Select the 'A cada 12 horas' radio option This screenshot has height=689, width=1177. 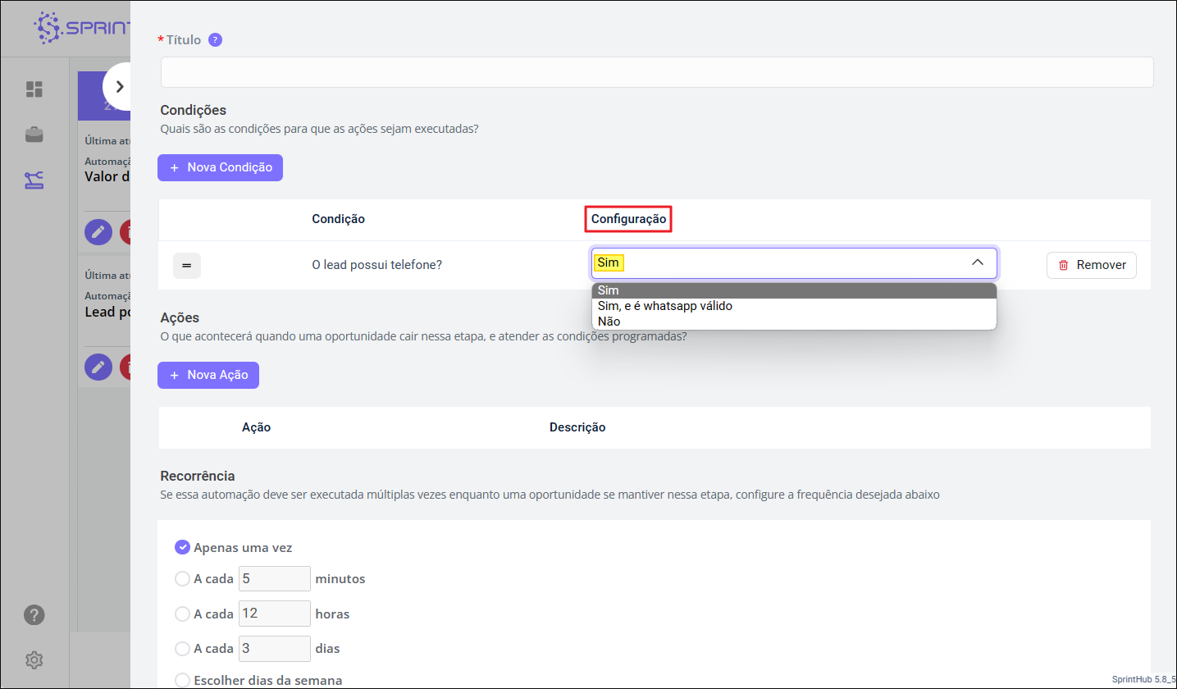click(x=182, y=614)
